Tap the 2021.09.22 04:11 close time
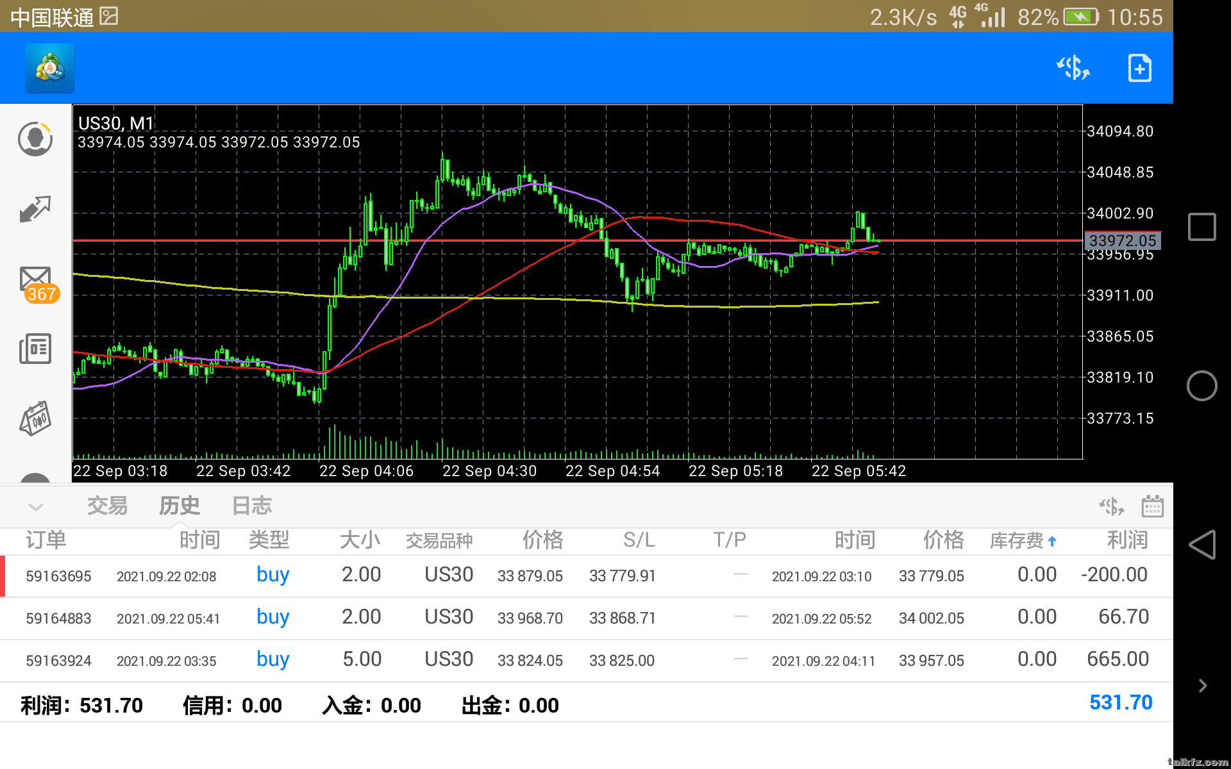Viewport: 1231px width, 769px height. point(823,661)
